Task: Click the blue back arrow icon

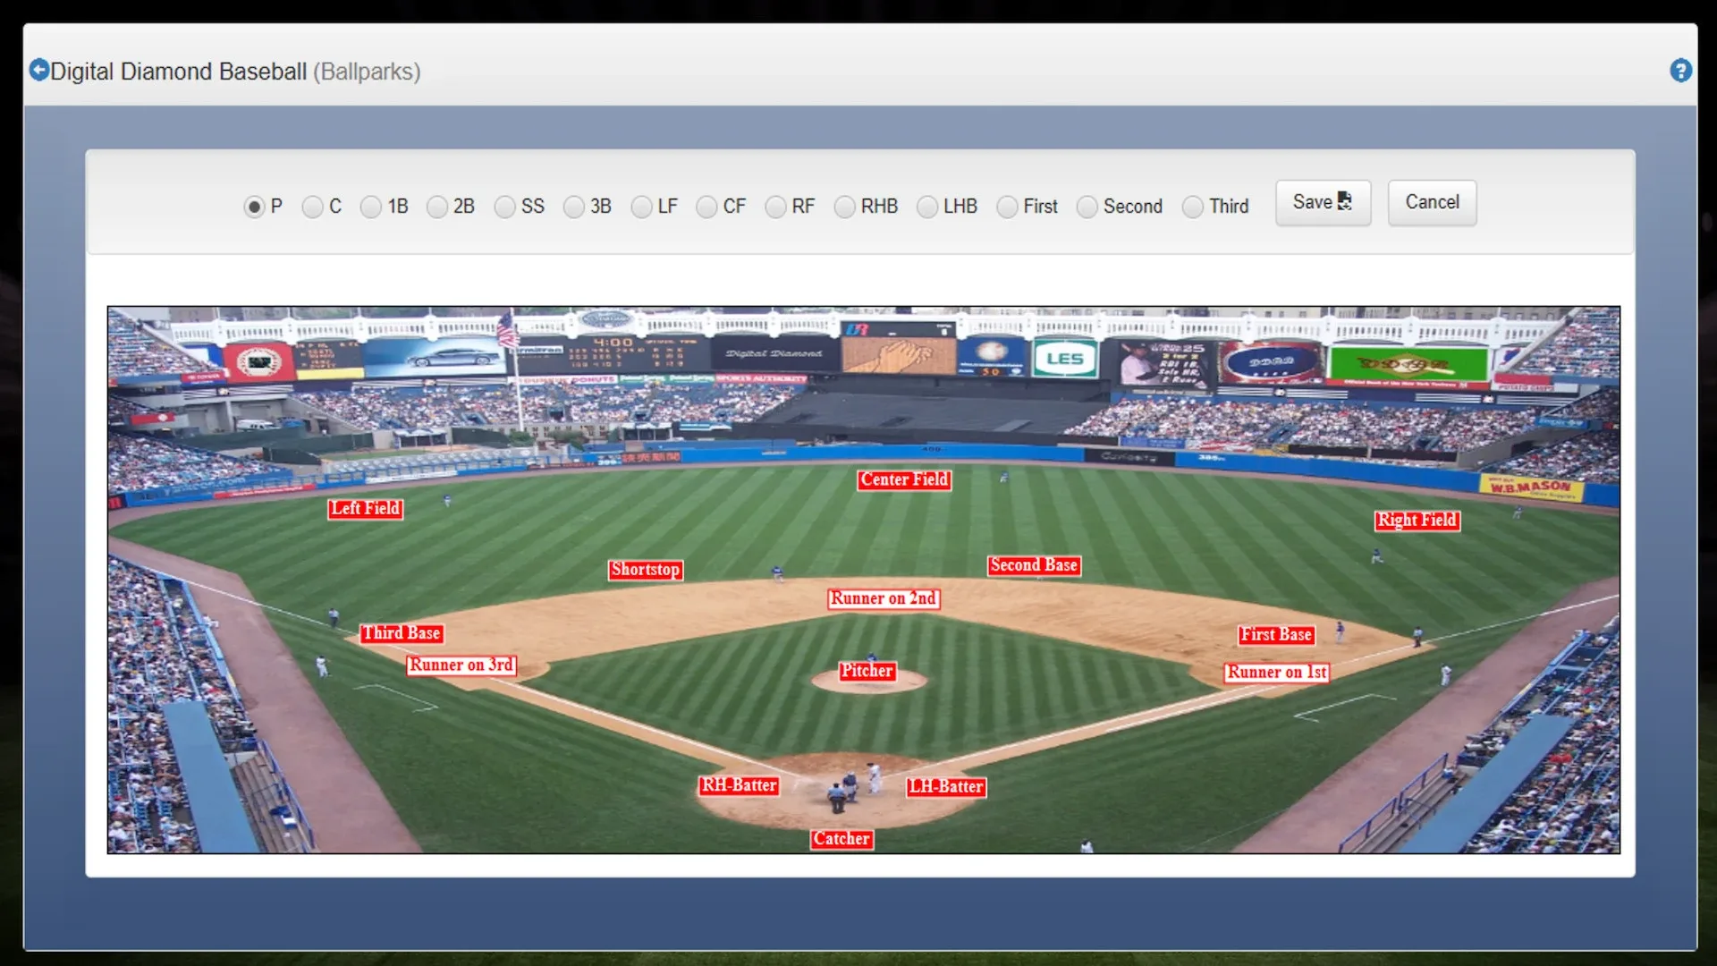Action: pyautogui.click(x=38, y=70)
